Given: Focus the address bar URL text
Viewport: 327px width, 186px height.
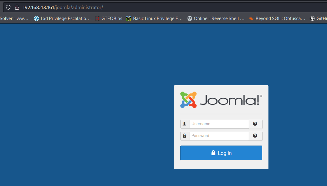Looking at the screenshot, I should point(63,7).
